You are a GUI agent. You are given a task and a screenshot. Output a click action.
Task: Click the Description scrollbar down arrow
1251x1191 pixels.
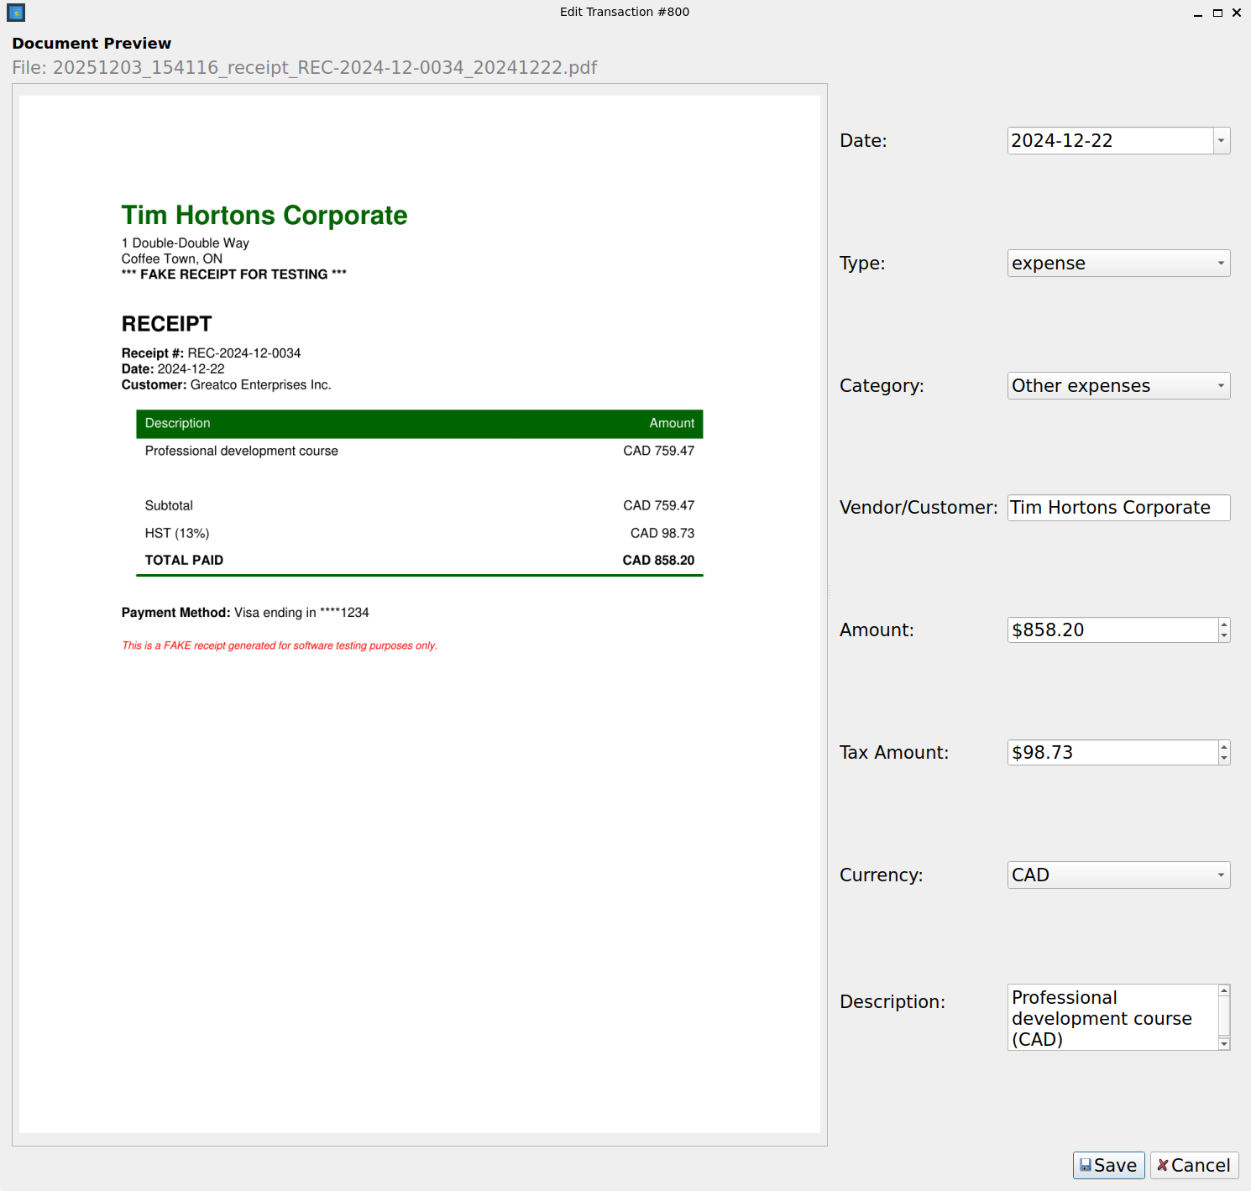point(1224,1043)
